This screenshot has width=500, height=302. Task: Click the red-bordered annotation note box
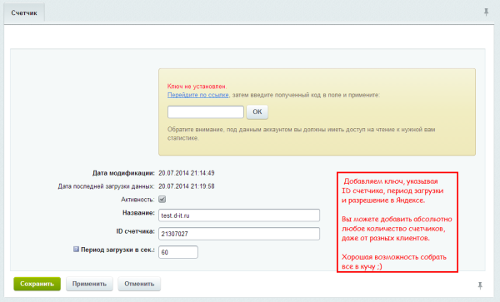click(x=397, y=222)
